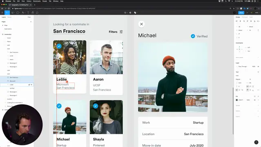This screenshot has width=261, height=147.
Task: Open the vertical constraint Top dropdown
Action: pyautogui.click(x=248, y=51)
